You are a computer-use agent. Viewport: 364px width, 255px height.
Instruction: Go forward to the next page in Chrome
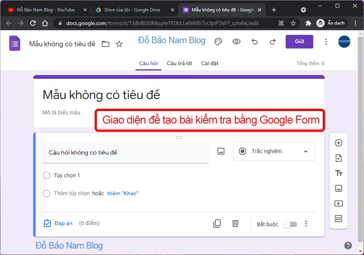(x=21, y=23)
